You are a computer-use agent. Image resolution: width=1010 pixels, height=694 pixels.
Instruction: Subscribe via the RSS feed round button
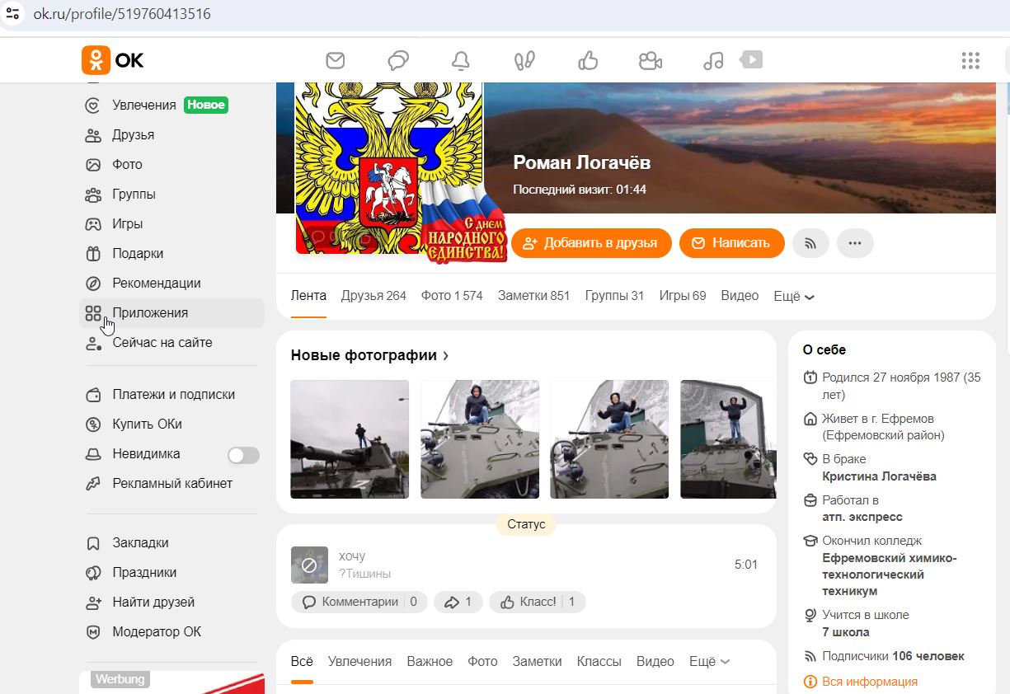pos(810,243)
